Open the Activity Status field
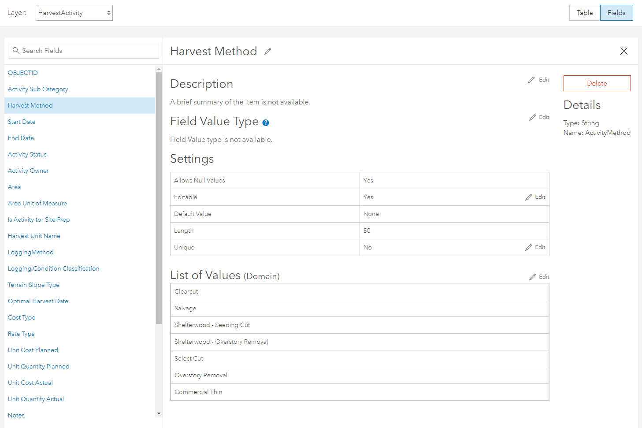The width and height of the screenshot is (642, 428). click(27, 154)
